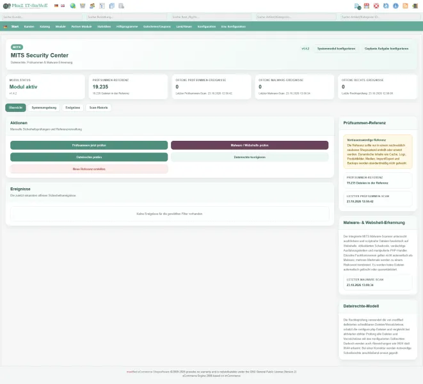This screenshot has height=384, width=423.
Task: Click the 19.235 Prüfsummen-Referenz value
Action: coord(100,86)
